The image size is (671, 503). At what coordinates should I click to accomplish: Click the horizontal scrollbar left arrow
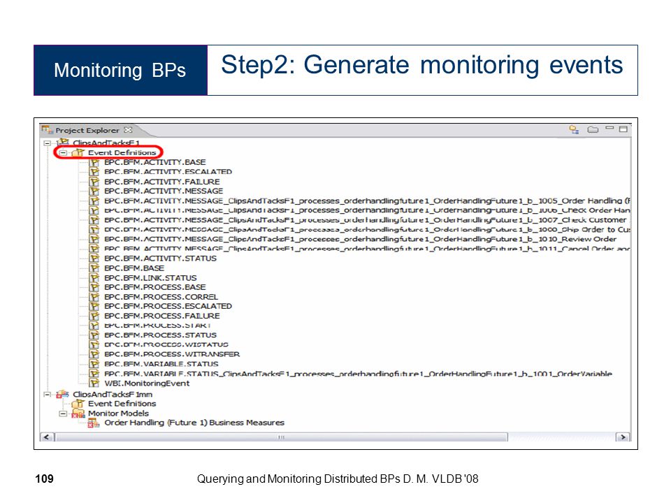[47, 437]
